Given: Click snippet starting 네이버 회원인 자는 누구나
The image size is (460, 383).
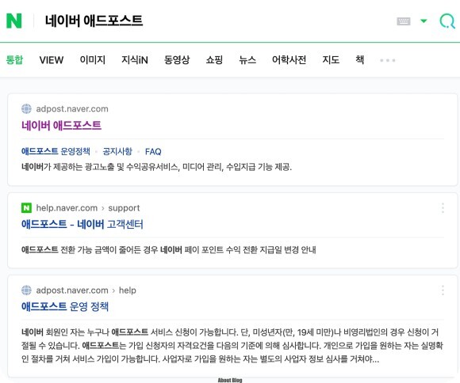Looking at the screenshot, I should [232, 346].
